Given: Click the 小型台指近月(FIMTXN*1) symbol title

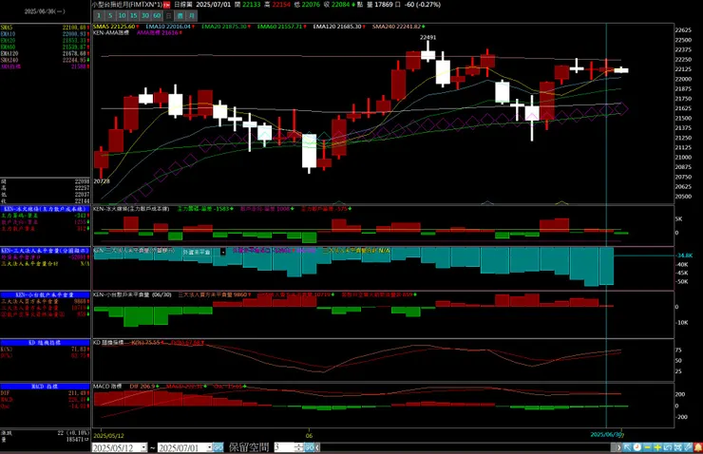Looking at the screenshot, I should 127,5.
